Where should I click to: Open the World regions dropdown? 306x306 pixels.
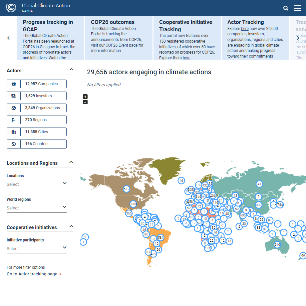(x=37, y=208)
